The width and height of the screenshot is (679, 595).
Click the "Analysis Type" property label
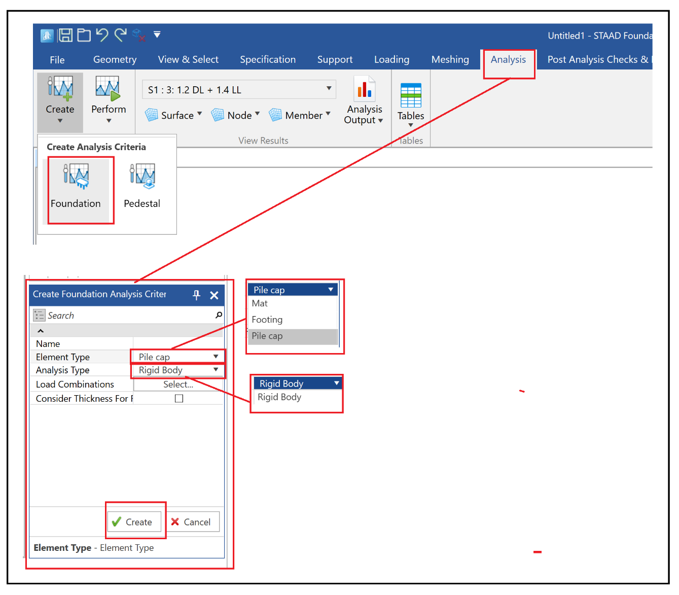[63, 370]
